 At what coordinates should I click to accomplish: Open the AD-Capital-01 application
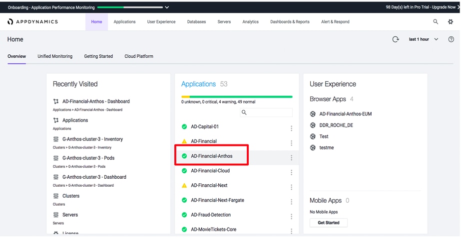pos(205,126)
